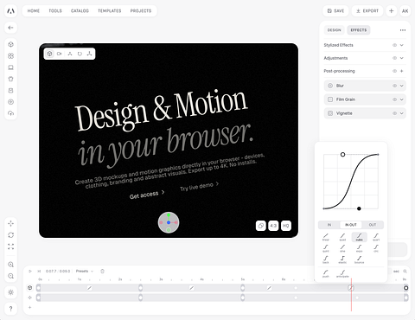Screen dimensions: 415x320
Task: Click the fullscreen expand icon in sidebar
Action: pyautogui.click(x=11, y=246)
